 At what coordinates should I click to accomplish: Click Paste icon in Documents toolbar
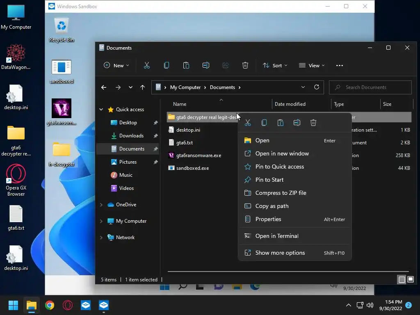(x=186, y=65)
